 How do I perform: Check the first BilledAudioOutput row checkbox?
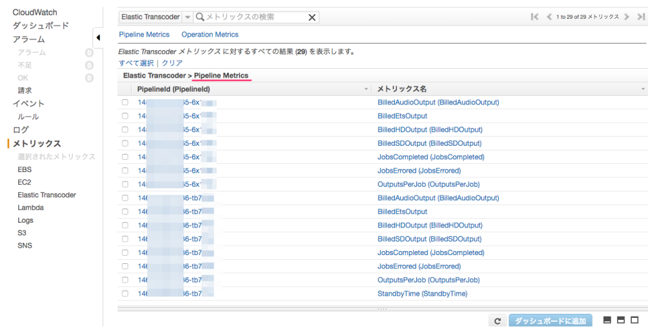125,103
